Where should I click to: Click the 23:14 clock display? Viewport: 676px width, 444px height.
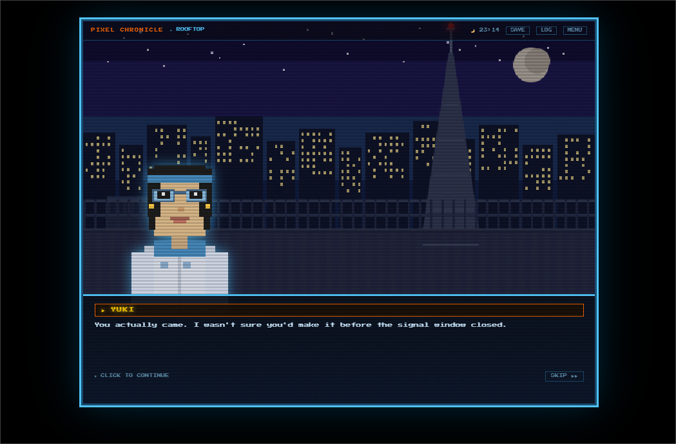[x=489, y=30]
